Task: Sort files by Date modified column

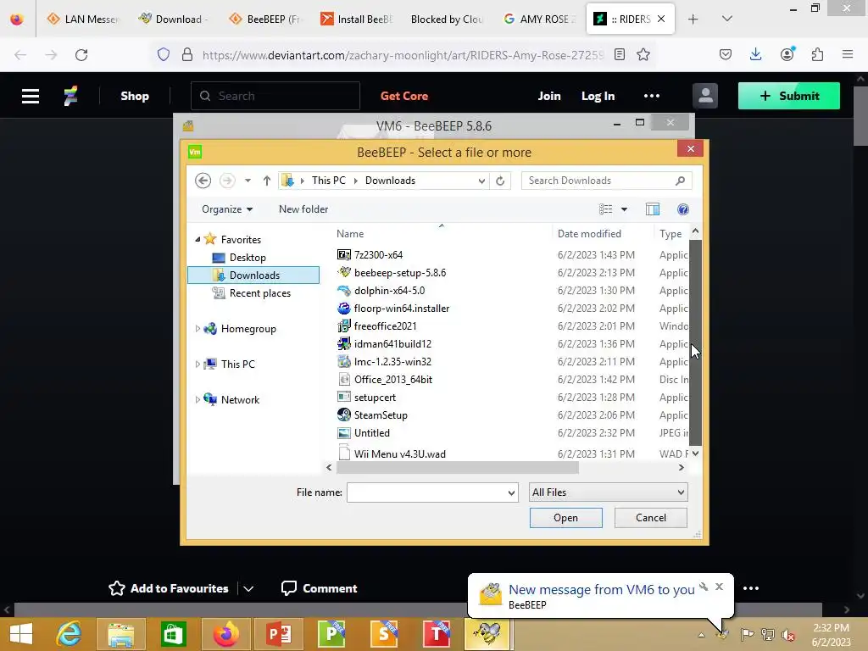Action: 589,234
